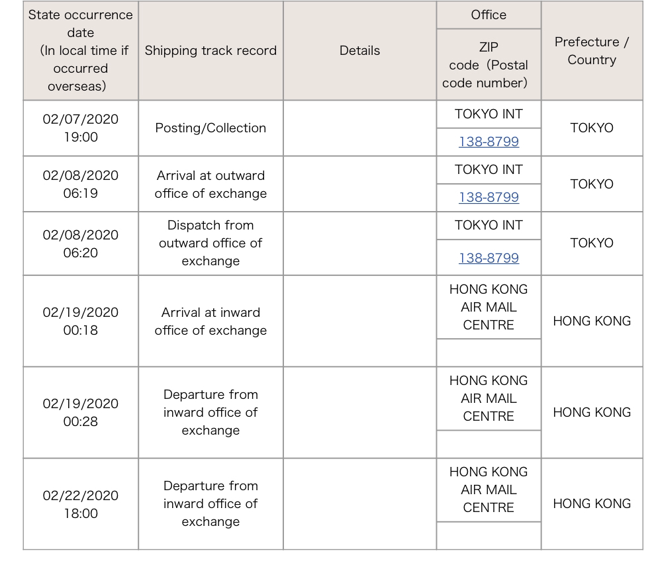Select the 02/19/2020 00:28 date cell
656x561 pixels.
click(81, 412)
